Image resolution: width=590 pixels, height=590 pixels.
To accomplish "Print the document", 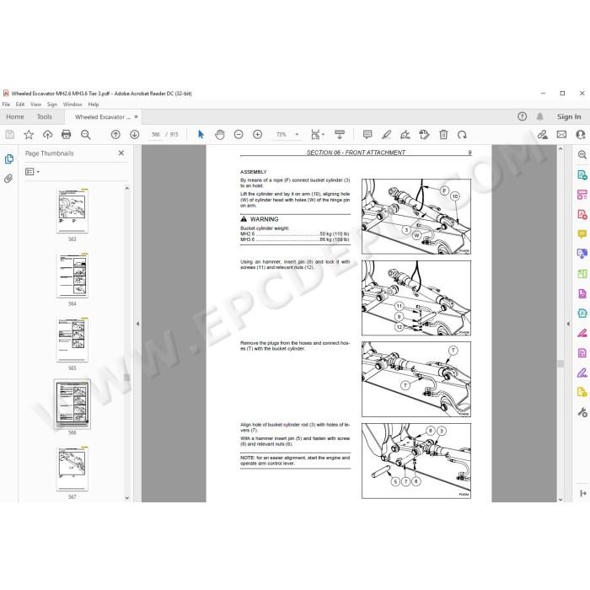I will (x=67, y=135).
